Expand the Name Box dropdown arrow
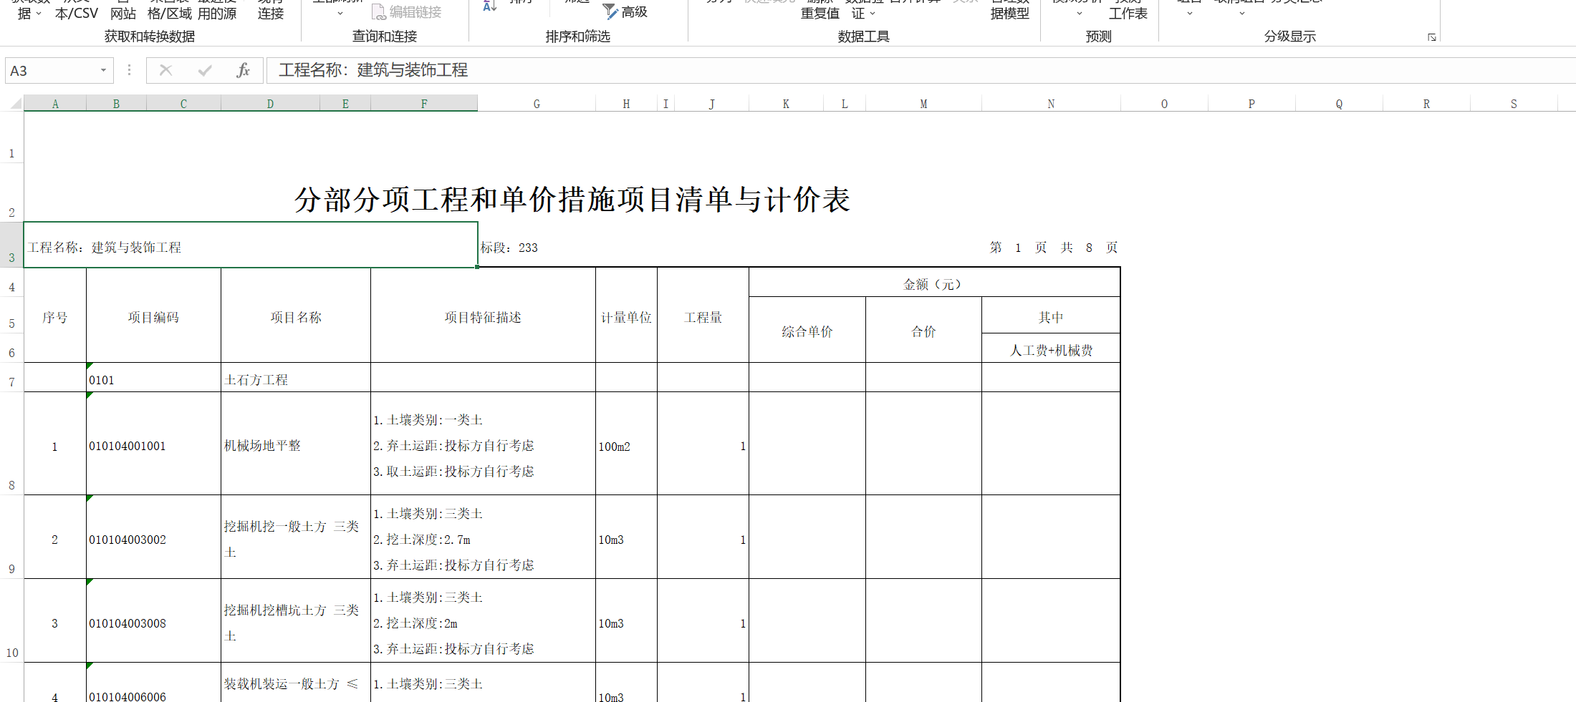Viewport: 1576px width, 702px height. [103, 70]
